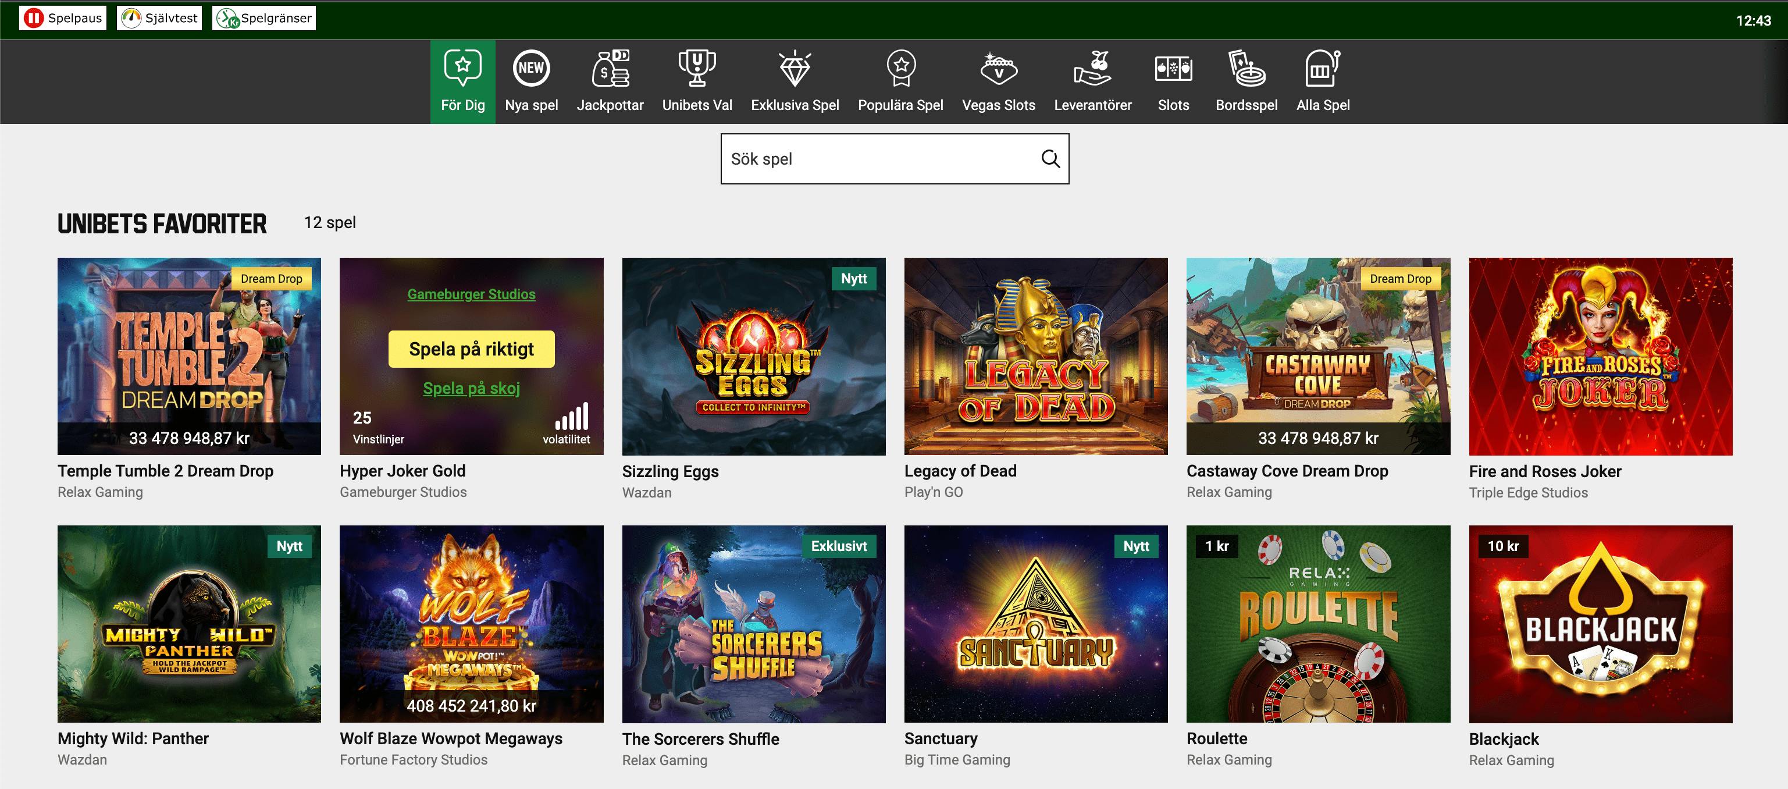
Task: Click the 10 kr badge on Blackjack
Action: click(x=1503, y=546)
